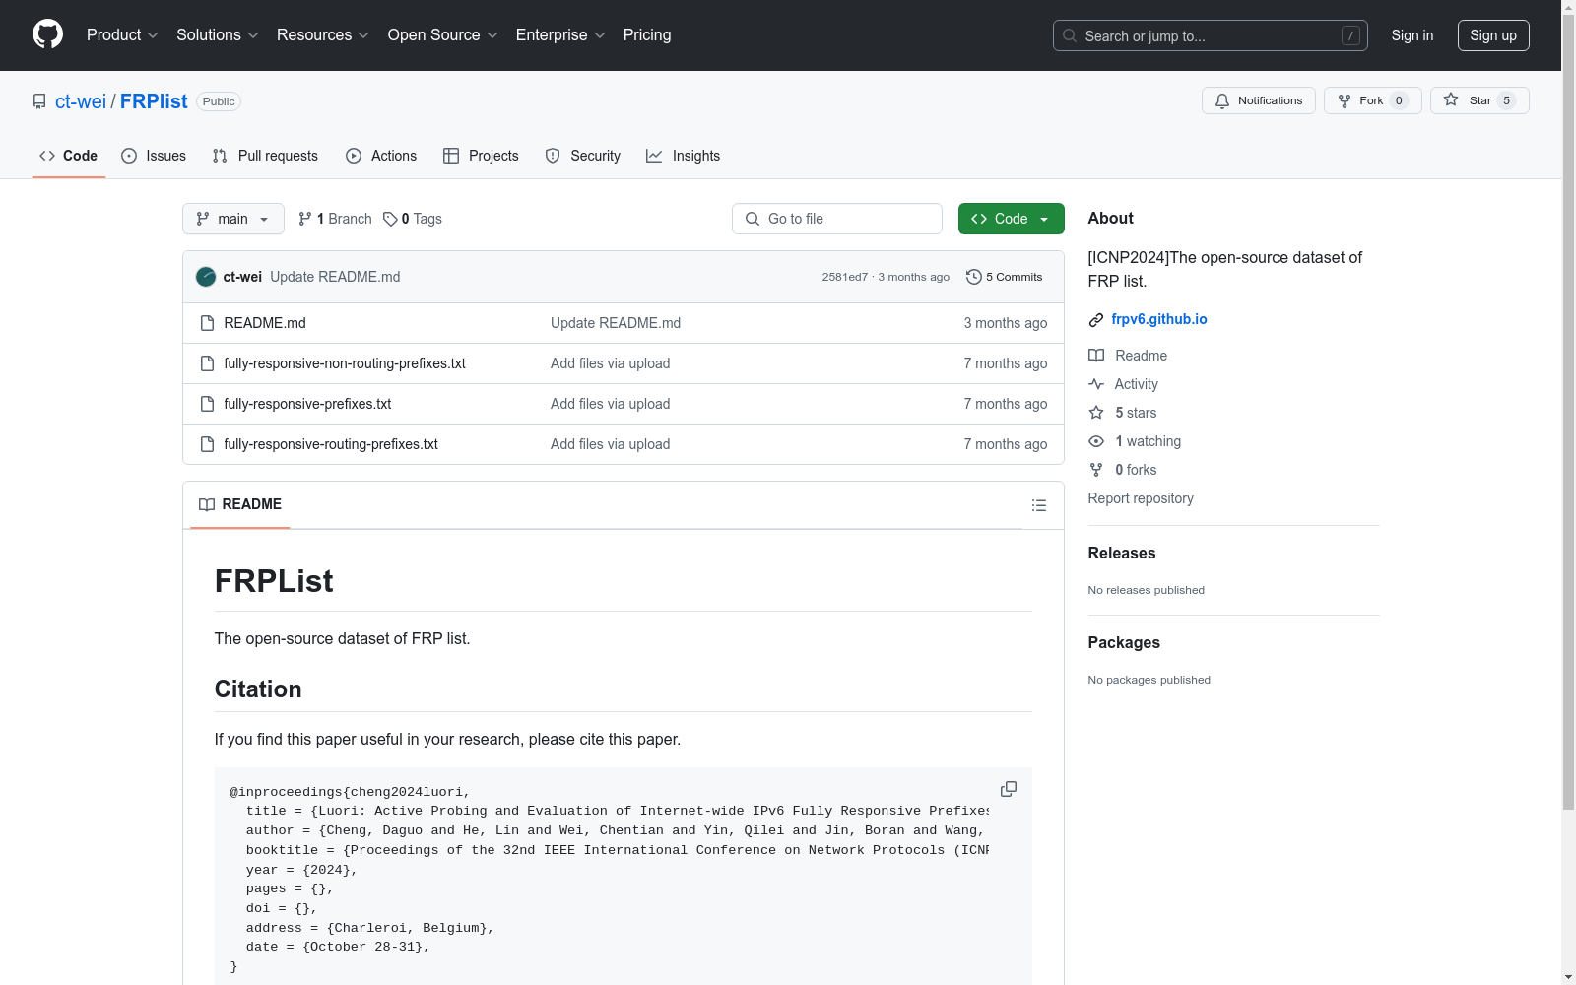This screenshot has height=985, width=1576.
Task: View the 5 Commits history
Action: click(1005, 277)
